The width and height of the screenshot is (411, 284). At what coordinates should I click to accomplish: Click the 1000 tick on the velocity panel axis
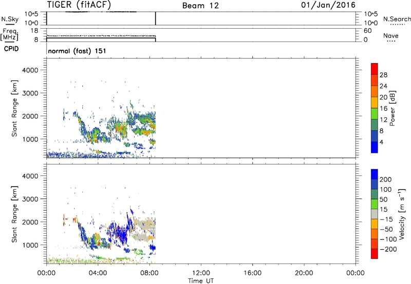pyautogui.click(x=30, y=245)
